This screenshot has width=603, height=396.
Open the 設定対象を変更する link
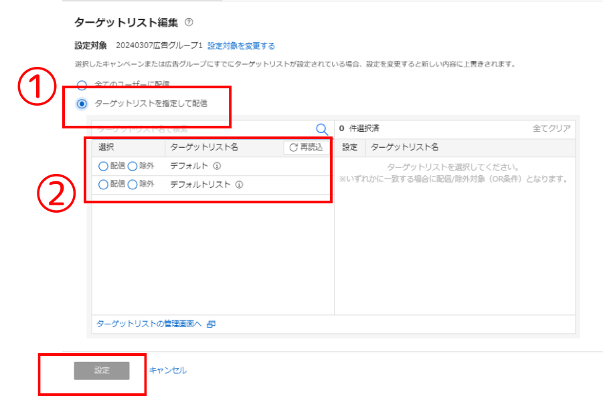pos(241,46)
